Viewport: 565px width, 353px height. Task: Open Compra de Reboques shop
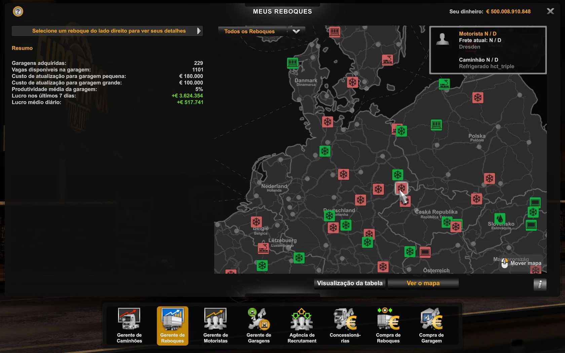[x=388, y=325]
